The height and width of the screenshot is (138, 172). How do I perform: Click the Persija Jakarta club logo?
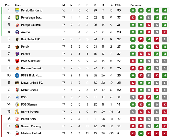(x=17, y=25)
